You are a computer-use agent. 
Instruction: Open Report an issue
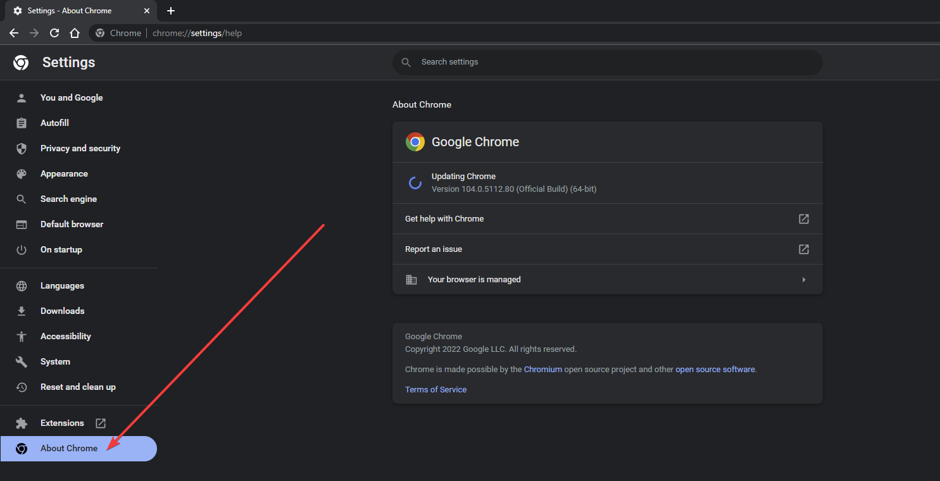[x=608, y=249]
